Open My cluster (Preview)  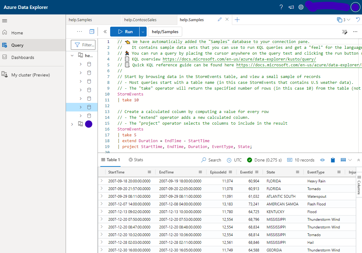[33, 75]
